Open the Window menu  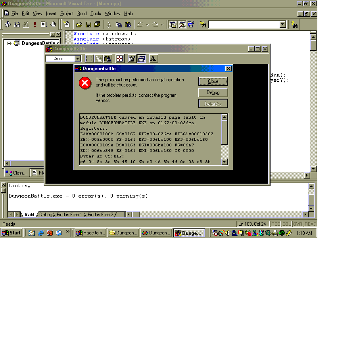click(113, 13)
